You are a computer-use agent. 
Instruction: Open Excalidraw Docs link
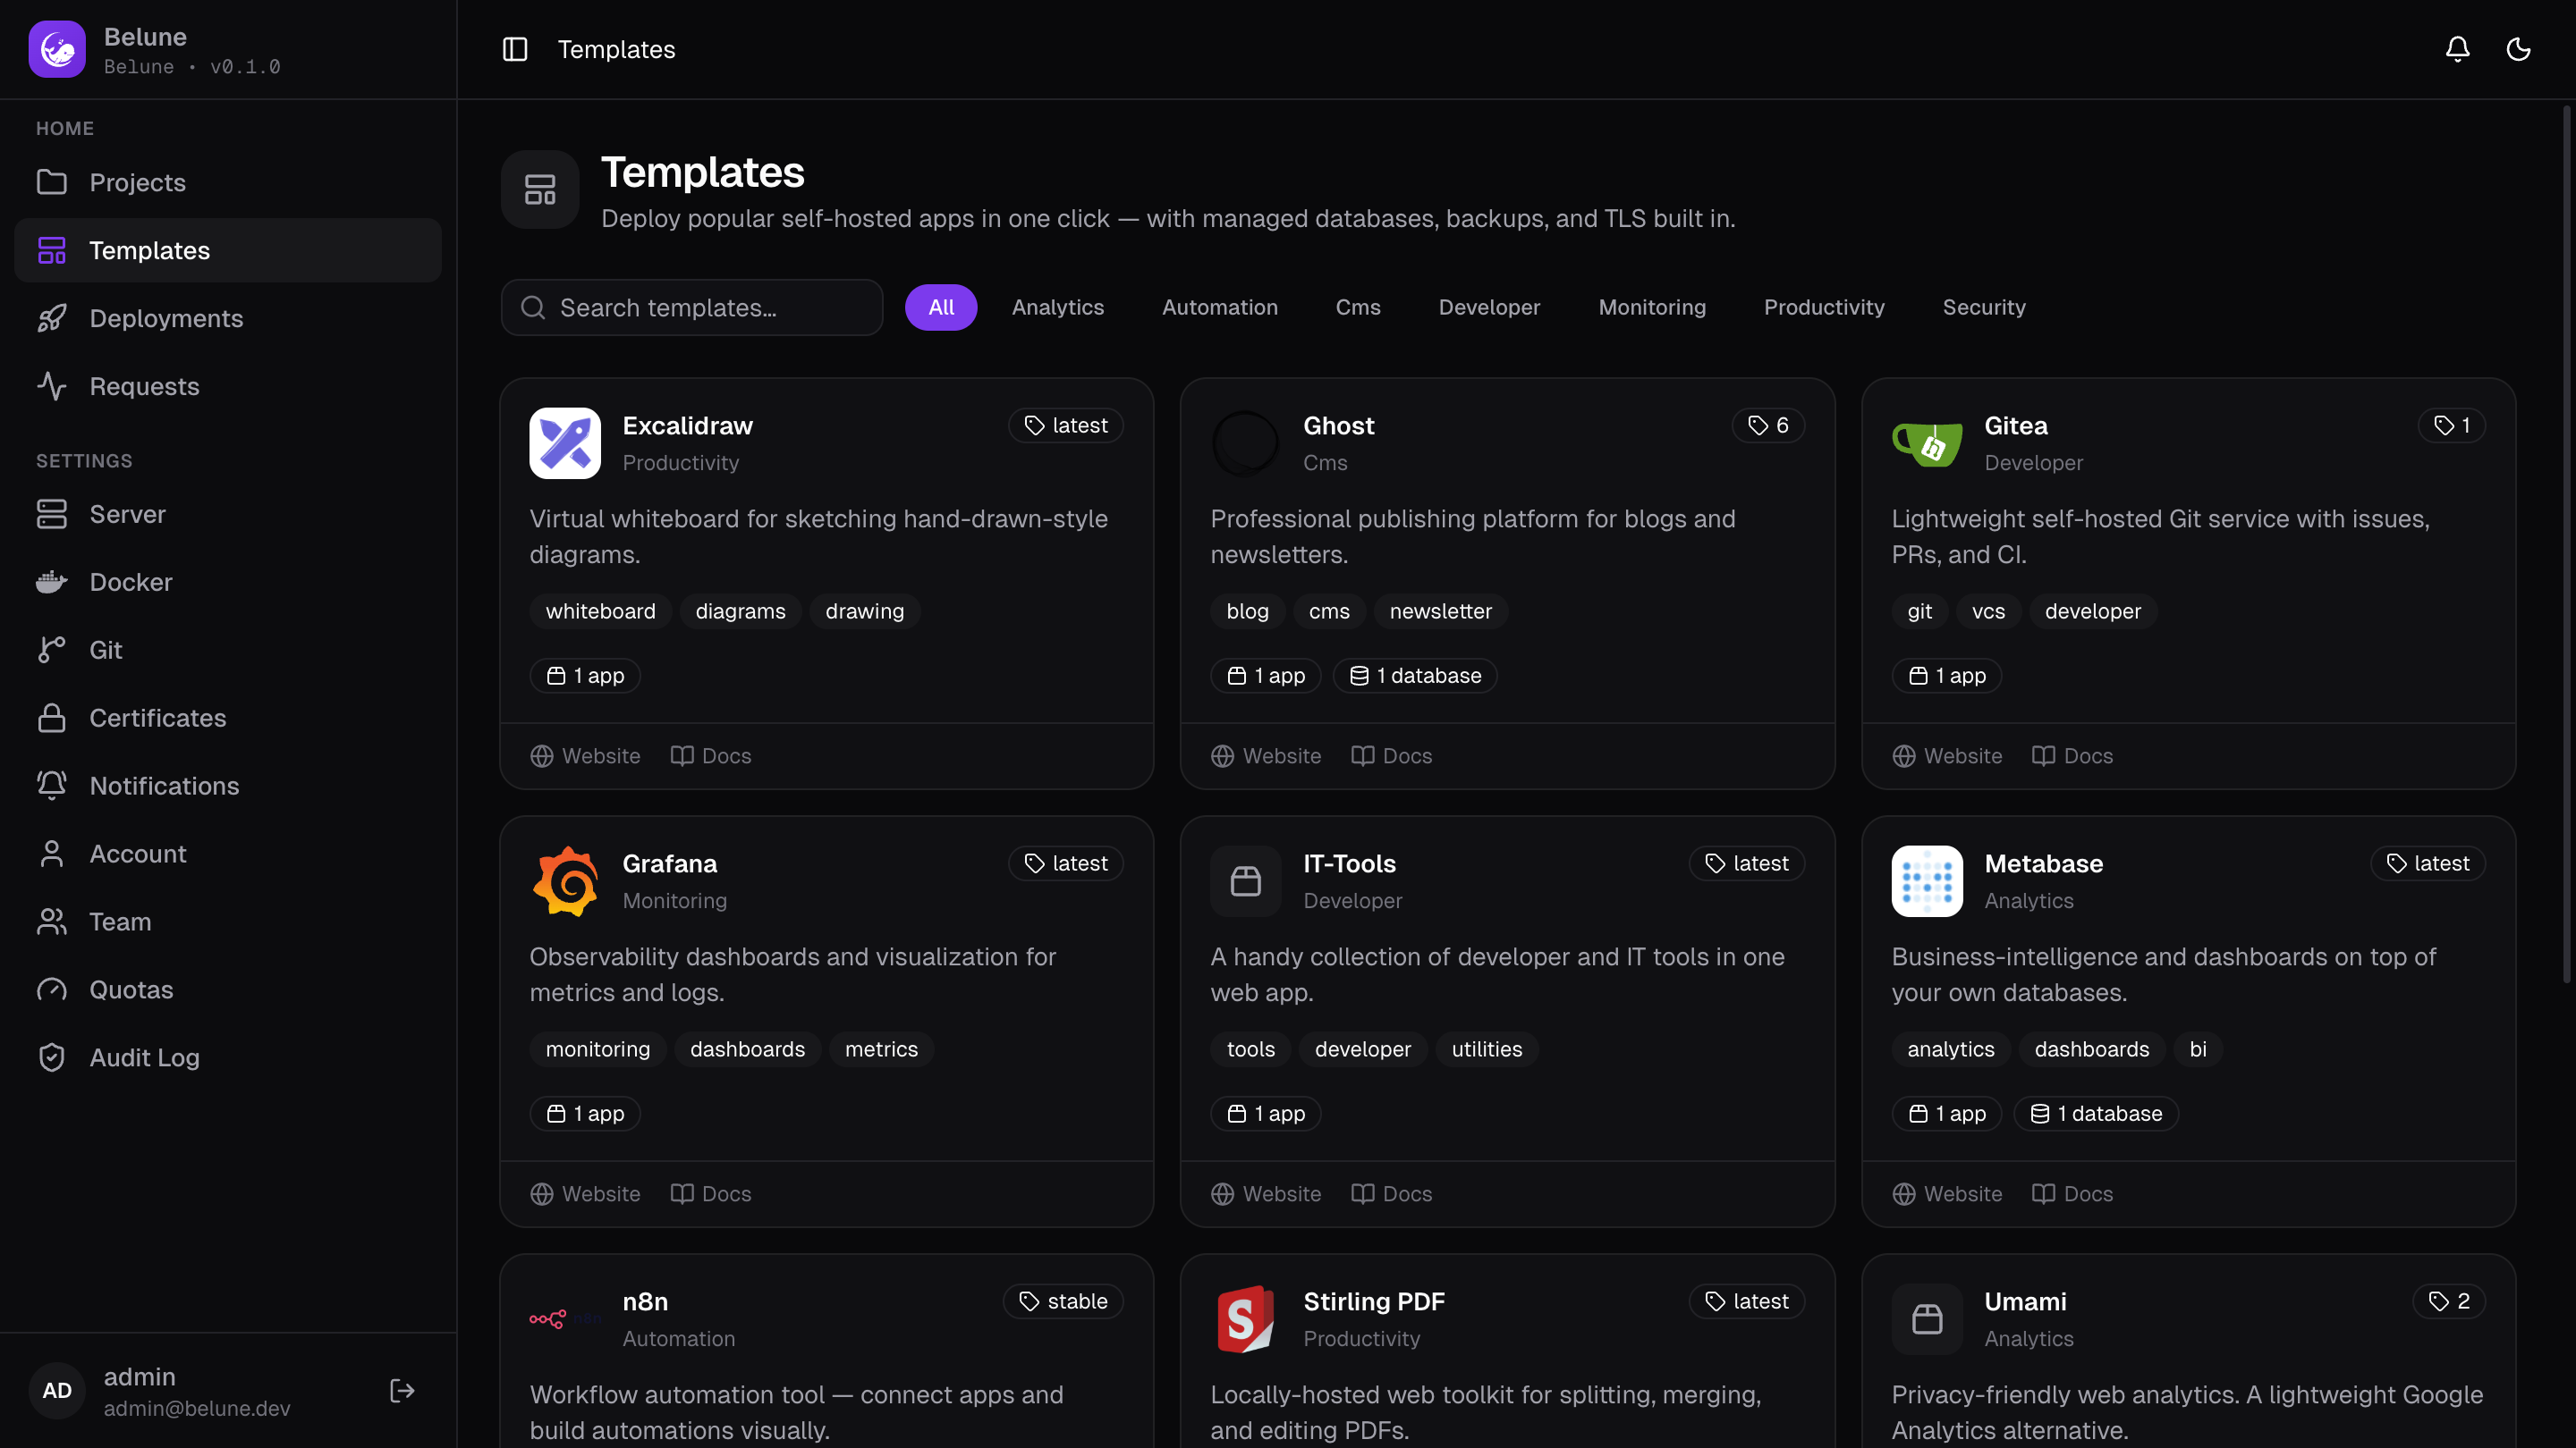(x=711, y=756)
